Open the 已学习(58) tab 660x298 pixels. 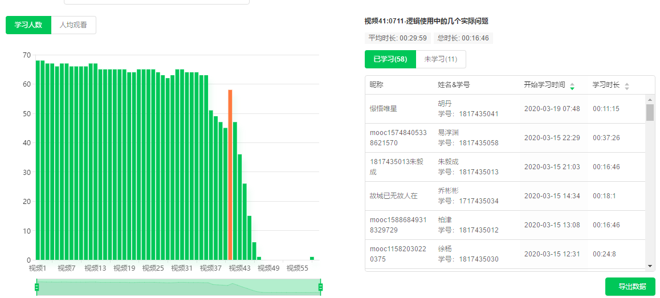(x=390, y=59)
